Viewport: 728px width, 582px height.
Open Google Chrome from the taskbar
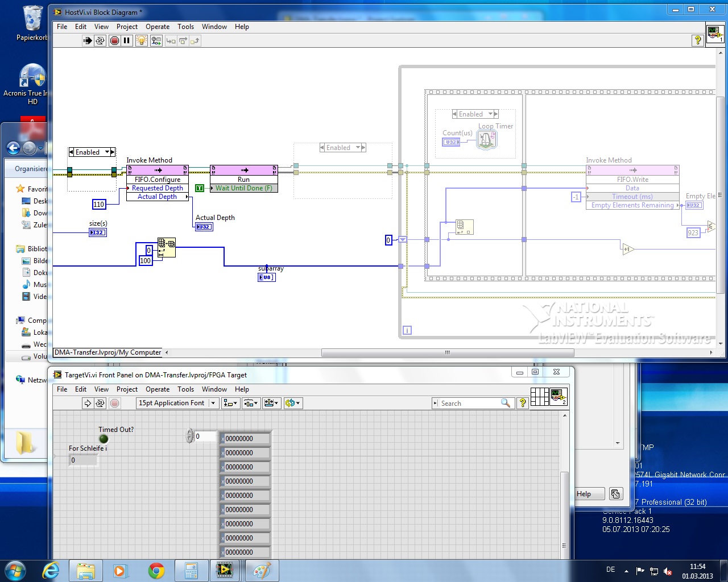(x=156, y=571)
